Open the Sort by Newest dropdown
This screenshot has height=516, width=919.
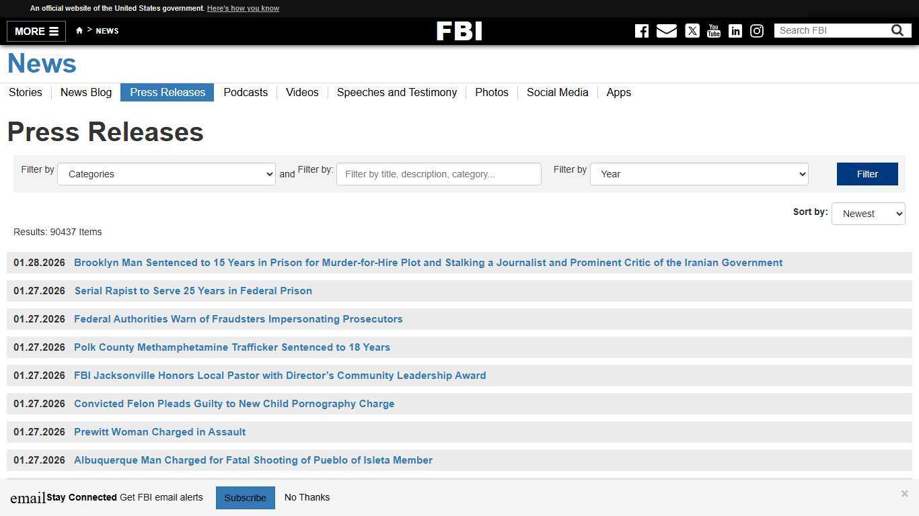coord(868,214)
